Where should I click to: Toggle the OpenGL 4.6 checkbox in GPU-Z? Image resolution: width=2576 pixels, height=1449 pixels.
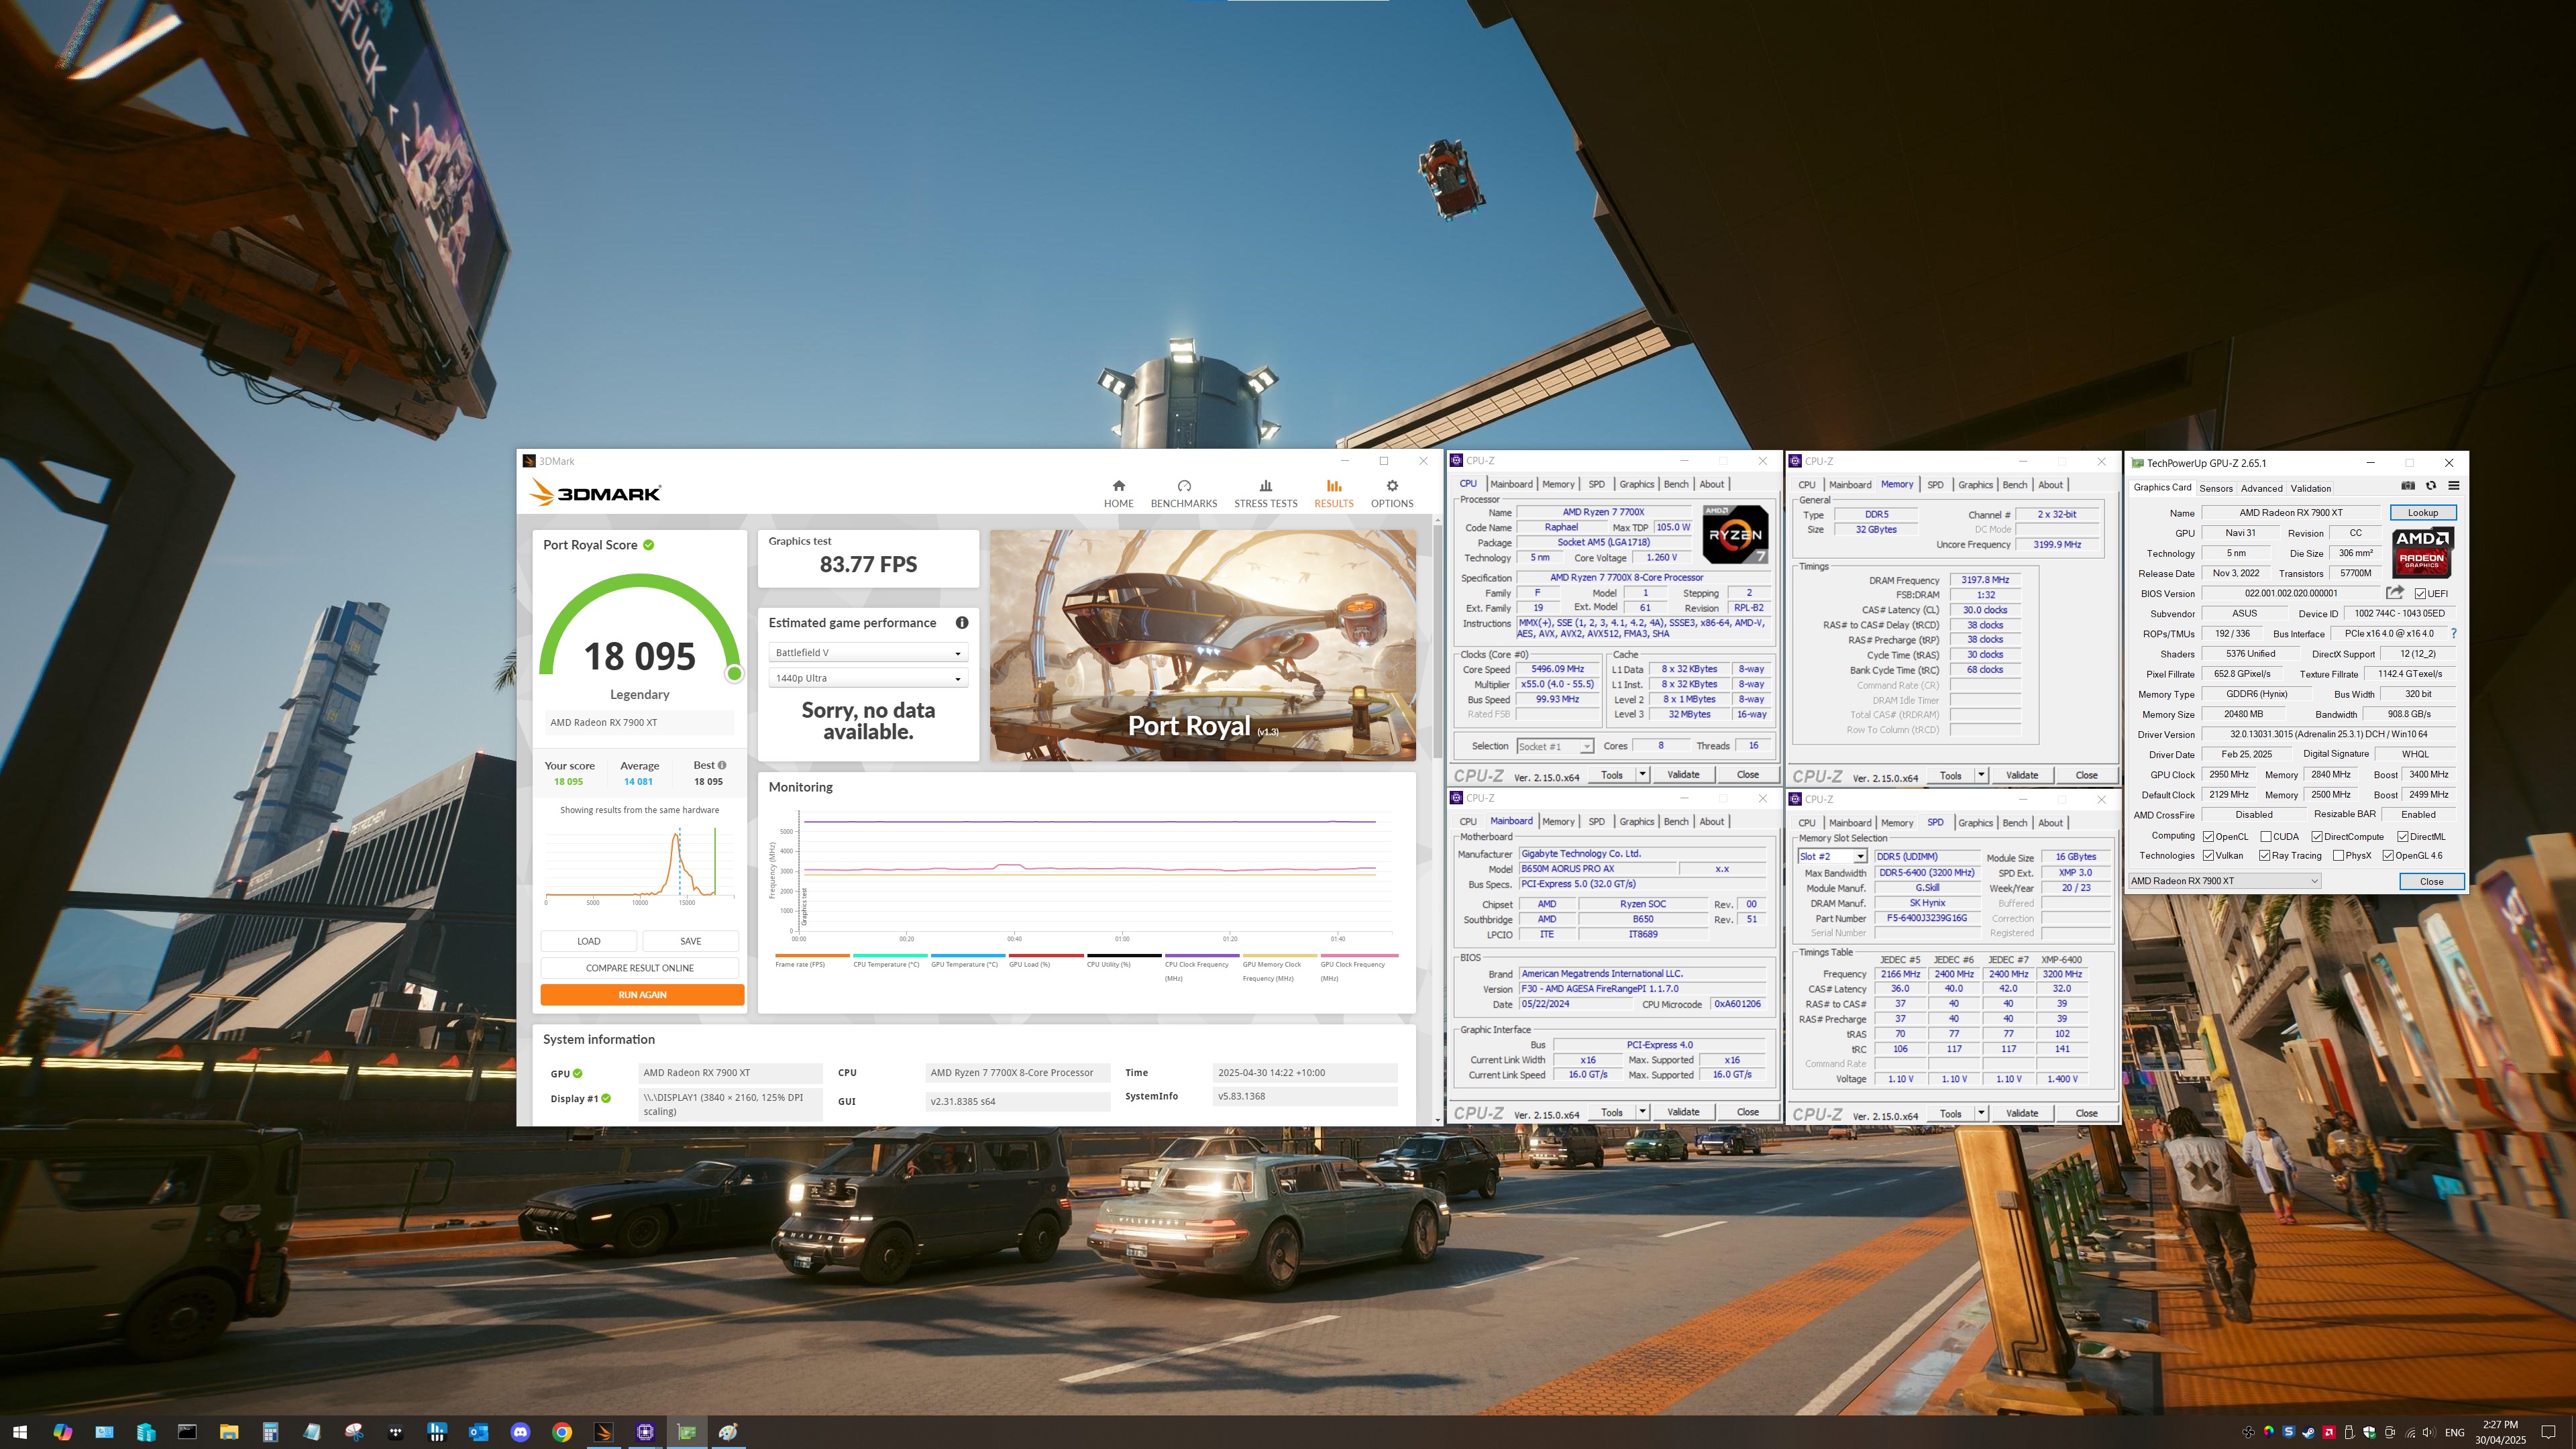point(2388,856)
